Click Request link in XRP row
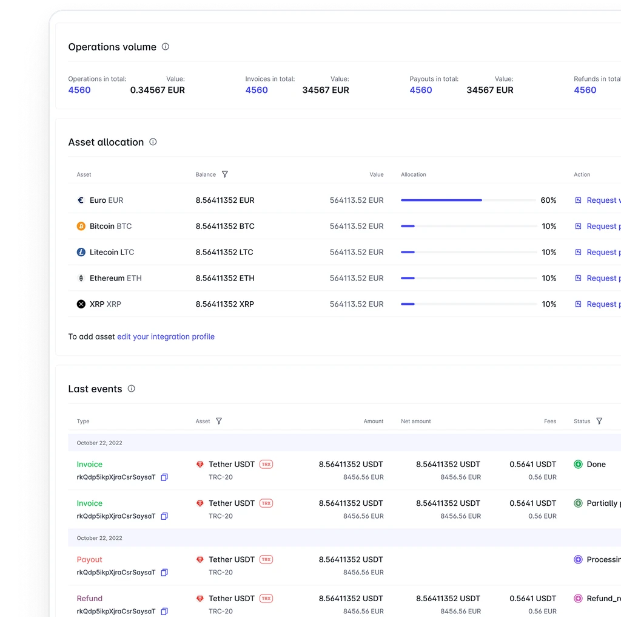 603,304
